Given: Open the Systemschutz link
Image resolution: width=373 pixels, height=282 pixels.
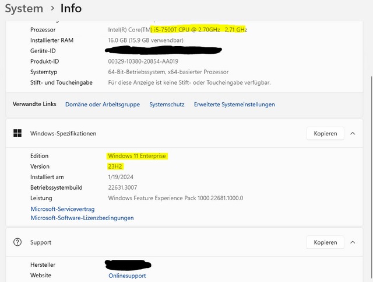Looking at the screenshot, I should click(x=167, y=105).
